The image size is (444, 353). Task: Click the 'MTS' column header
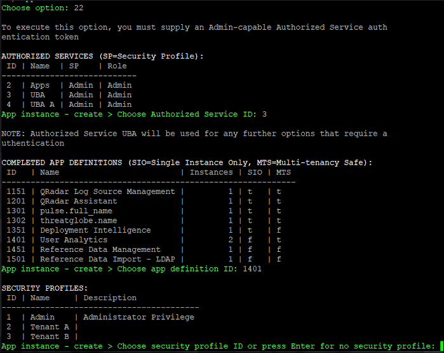coord(283,172)
